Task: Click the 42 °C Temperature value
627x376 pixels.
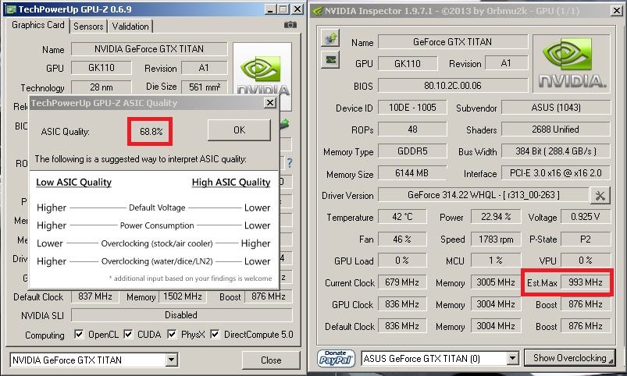Action: (402, 217)
